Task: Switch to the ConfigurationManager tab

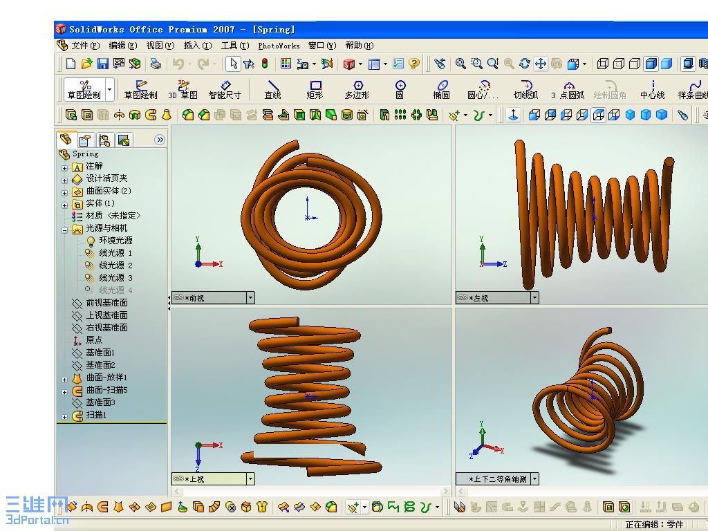Action: [x=104, y=140]
